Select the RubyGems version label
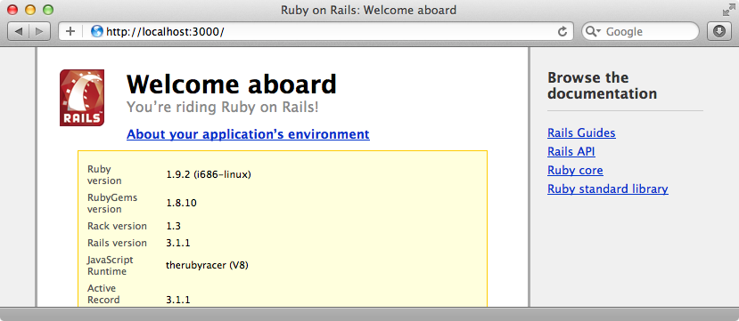The image size is (739, 321). pos(112,203)
